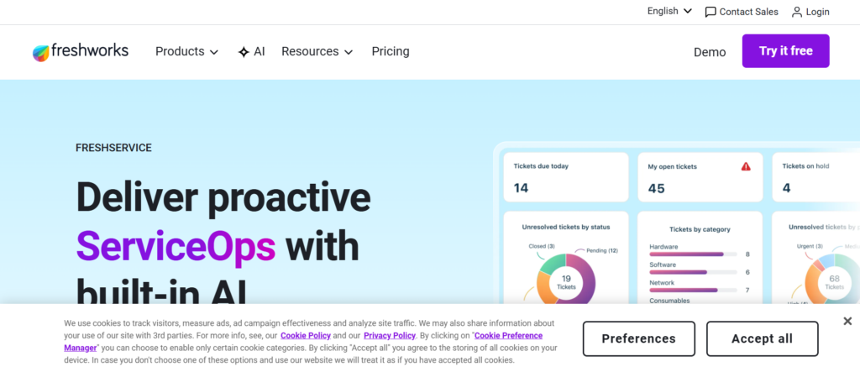The height and width of the screenshot is (372, 860).
Task: Open the Privacy Policy link
Action: 389,335
